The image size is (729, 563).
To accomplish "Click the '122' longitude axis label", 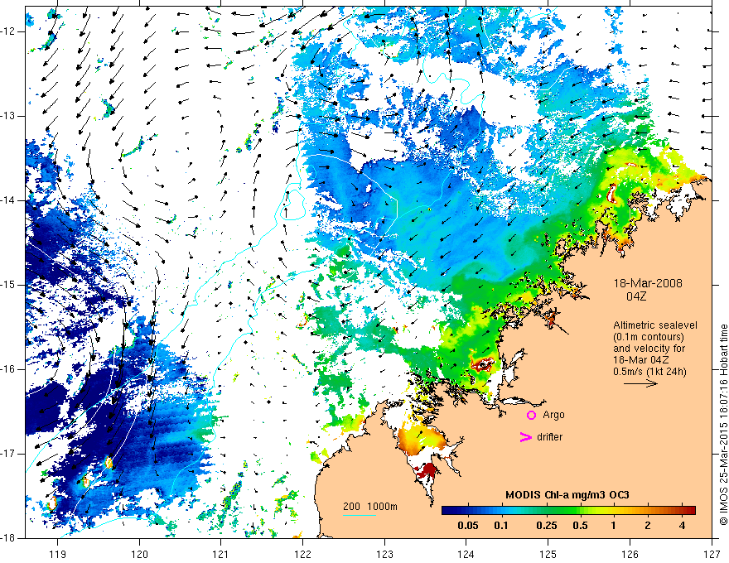I will pyautogui.click(x=302, y=554).
